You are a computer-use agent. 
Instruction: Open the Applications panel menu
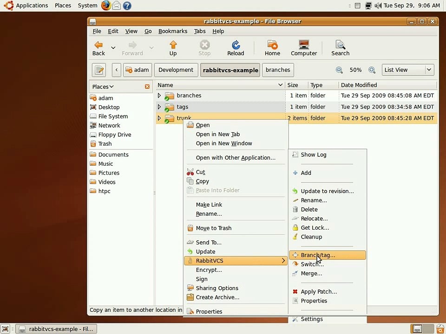coord(32,6)
